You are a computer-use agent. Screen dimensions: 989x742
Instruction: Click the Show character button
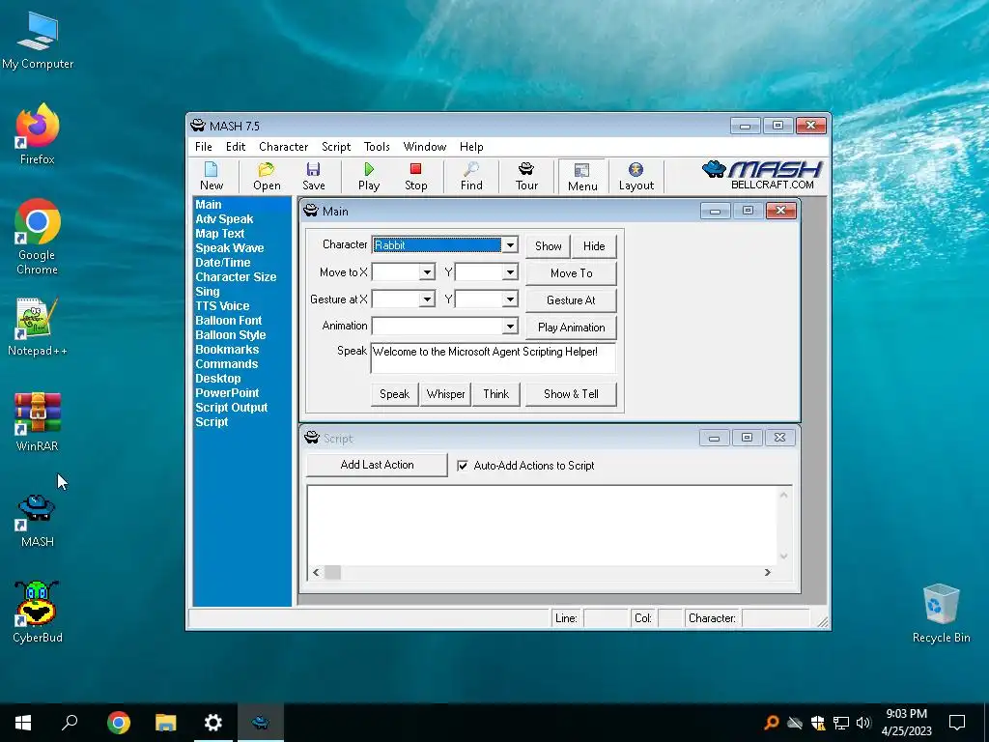pyautogui.click(x=549, y=246)
